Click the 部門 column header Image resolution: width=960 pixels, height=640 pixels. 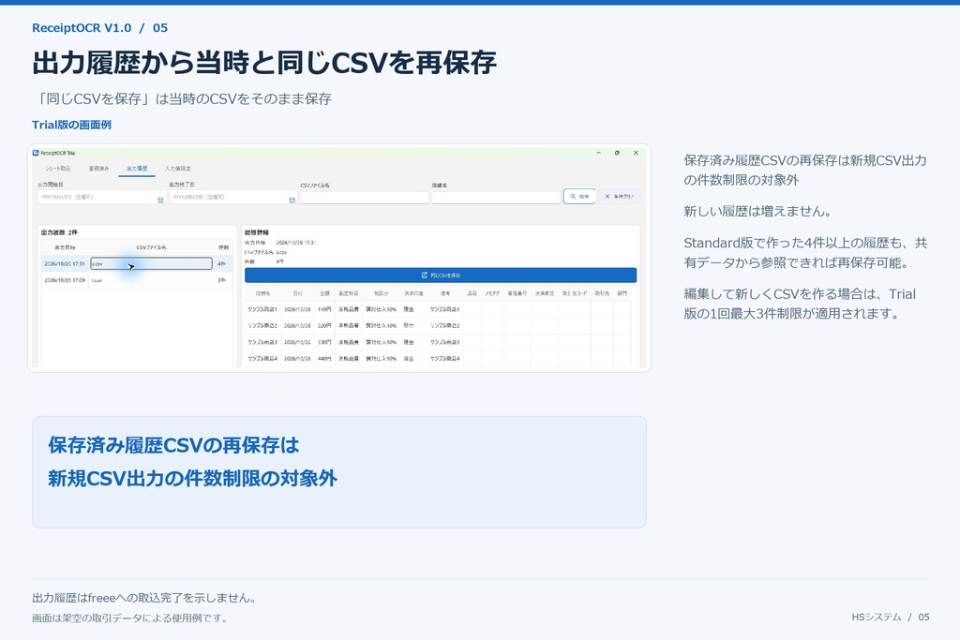coord(622,293)
